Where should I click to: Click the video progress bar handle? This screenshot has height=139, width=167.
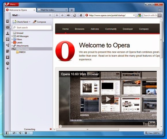click(60, 126)
